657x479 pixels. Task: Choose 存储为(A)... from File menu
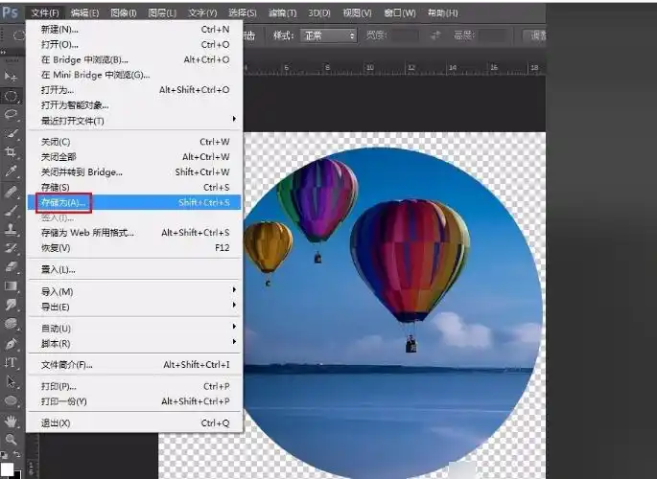pyautogui.click(x=63, y=203)
